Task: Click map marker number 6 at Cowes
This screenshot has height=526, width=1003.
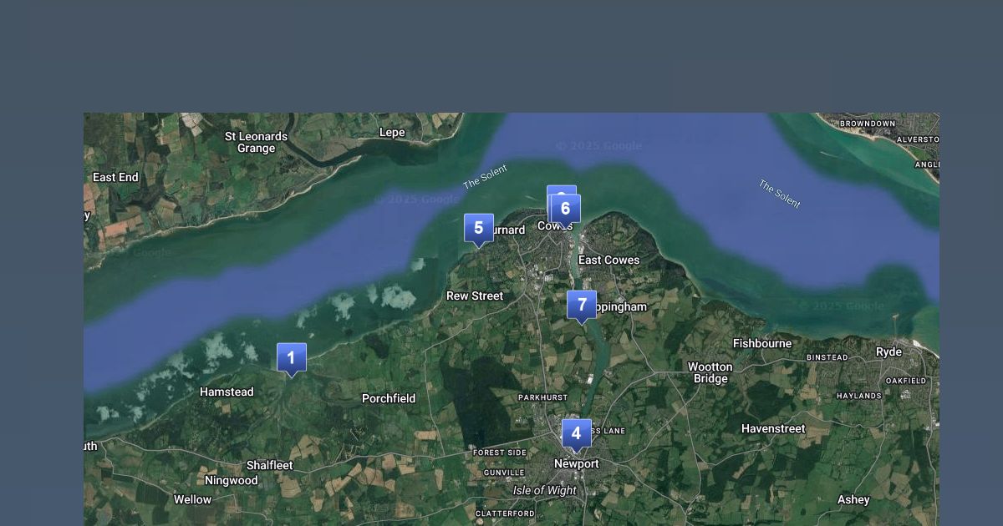Action: 566,209
